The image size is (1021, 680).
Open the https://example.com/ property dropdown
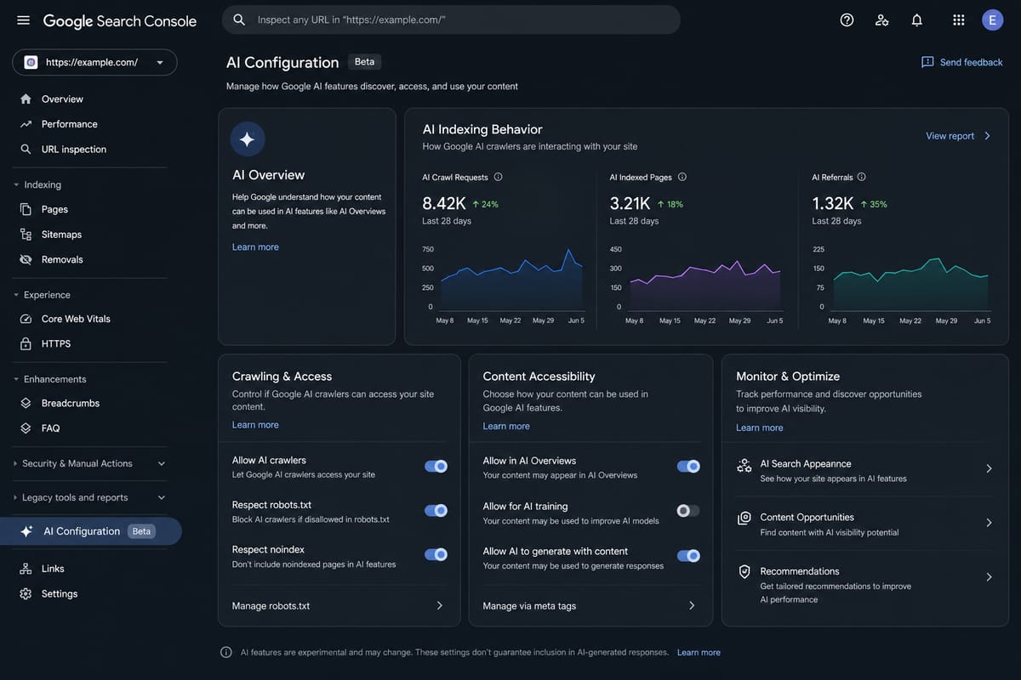point(94,62)
